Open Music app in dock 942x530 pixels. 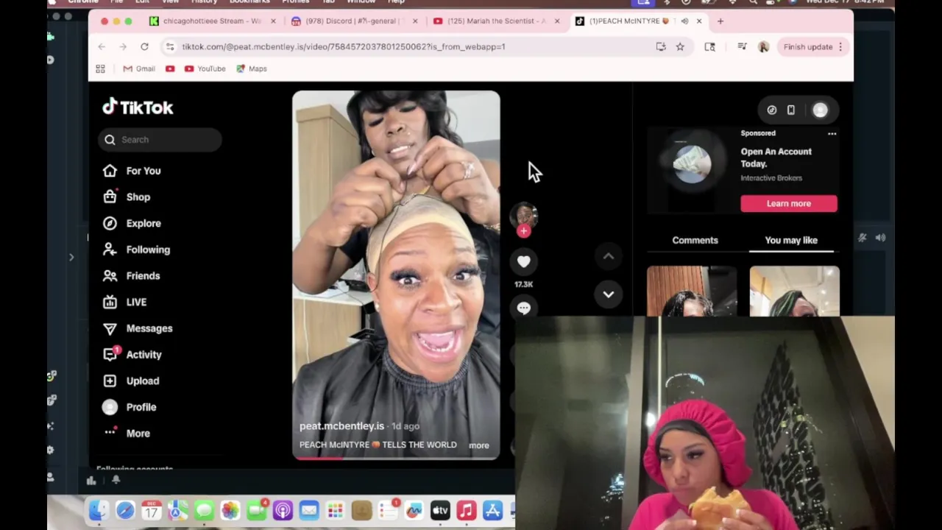(x=467, y=511)
